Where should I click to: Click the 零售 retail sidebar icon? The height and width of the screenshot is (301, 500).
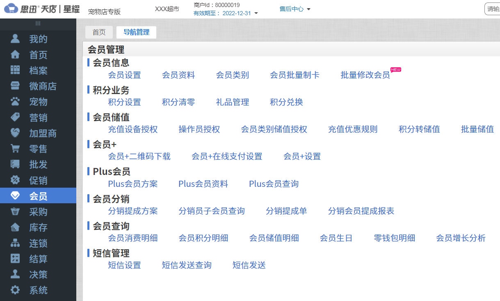(x=16, y=149)
